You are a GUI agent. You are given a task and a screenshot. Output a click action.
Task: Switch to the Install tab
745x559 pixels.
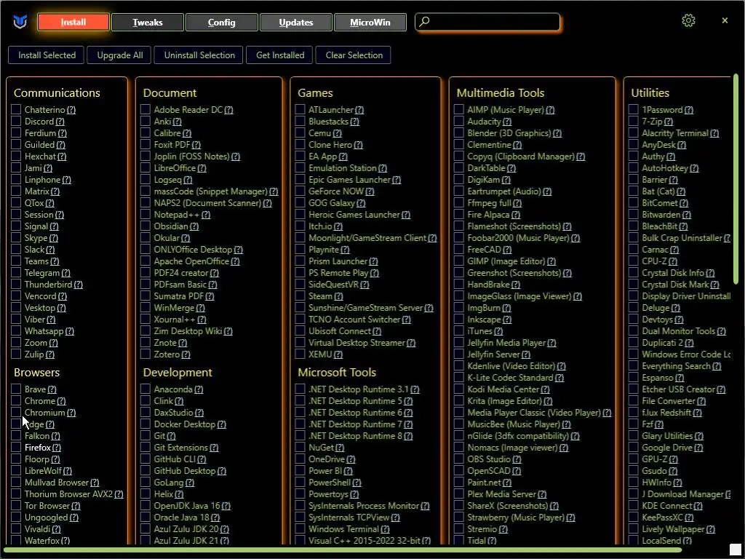73,22
